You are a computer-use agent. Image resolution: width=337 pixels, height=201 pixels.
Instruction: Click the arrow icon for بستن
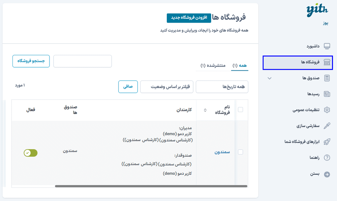point(327,174)
